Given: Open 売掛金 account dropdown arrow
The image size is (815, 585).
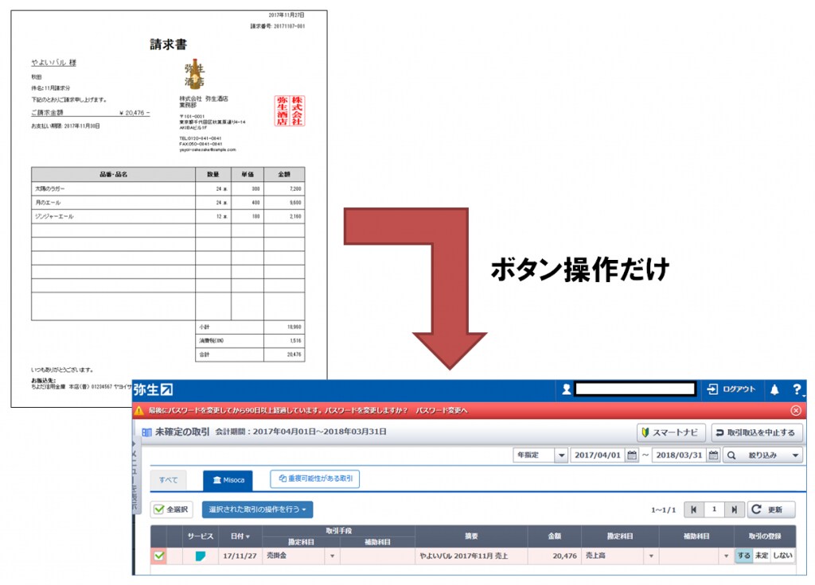Looking at the screenshot, I should click(x=332, y=556).
